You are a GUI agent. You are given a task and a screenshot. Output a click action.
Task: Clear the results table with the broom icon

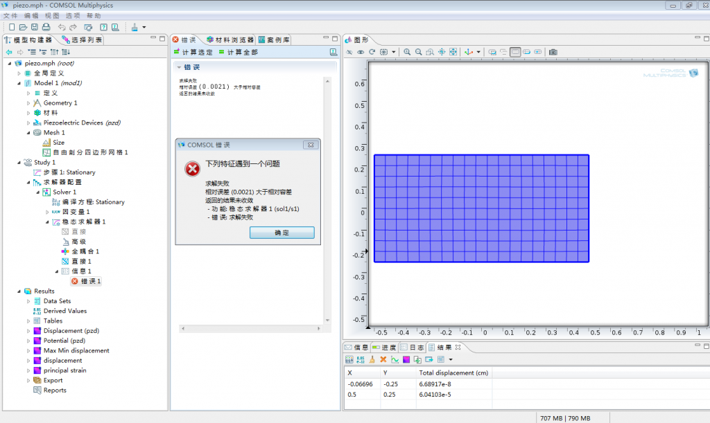coord(372,359)
